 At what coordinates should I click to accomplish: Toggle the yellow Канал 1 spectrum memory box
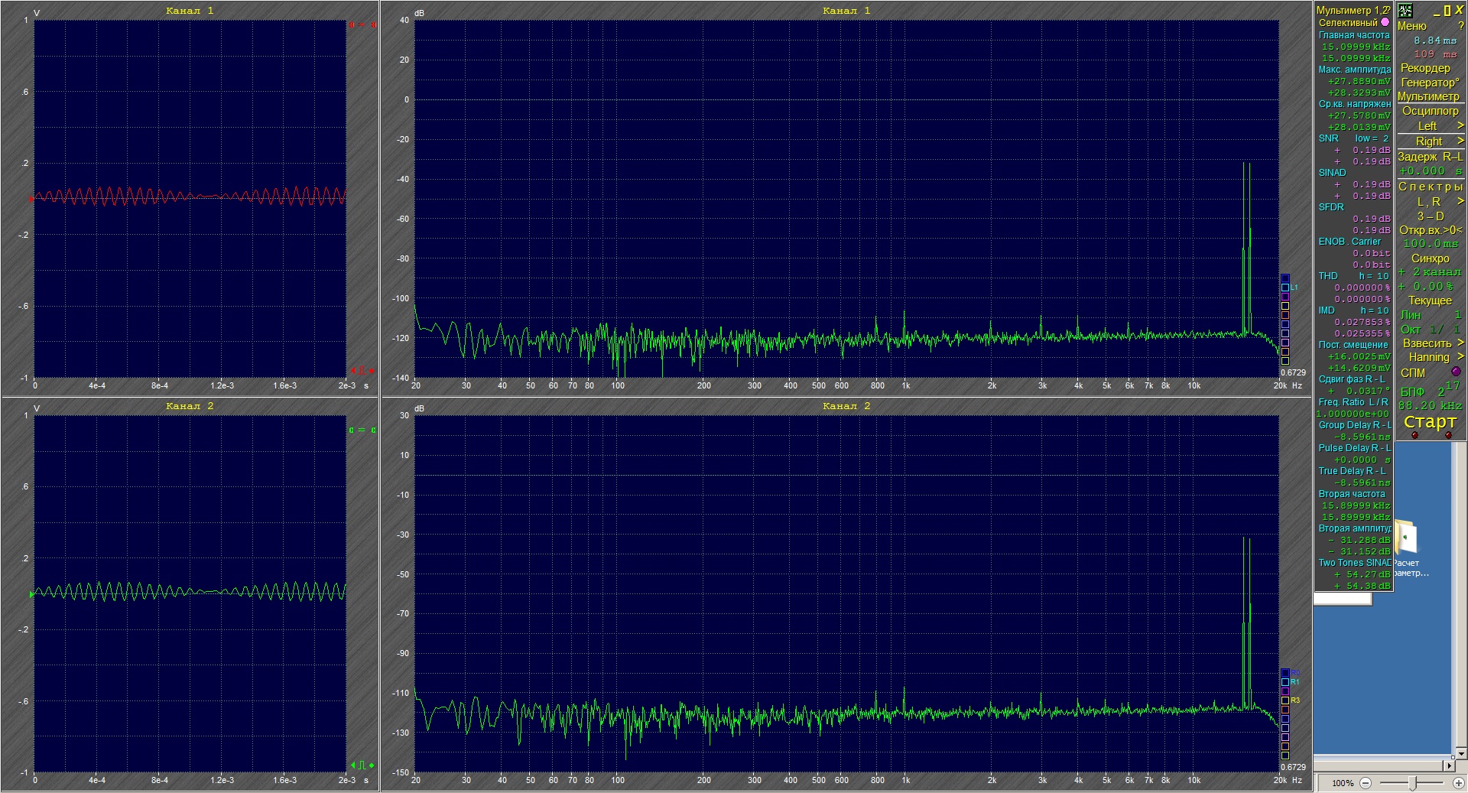[x=1285, y=306]
